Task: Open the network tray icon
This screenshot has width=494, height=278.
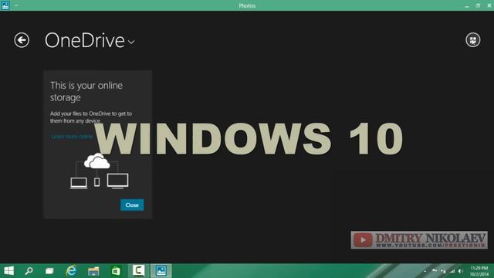Action: [443, 271]
